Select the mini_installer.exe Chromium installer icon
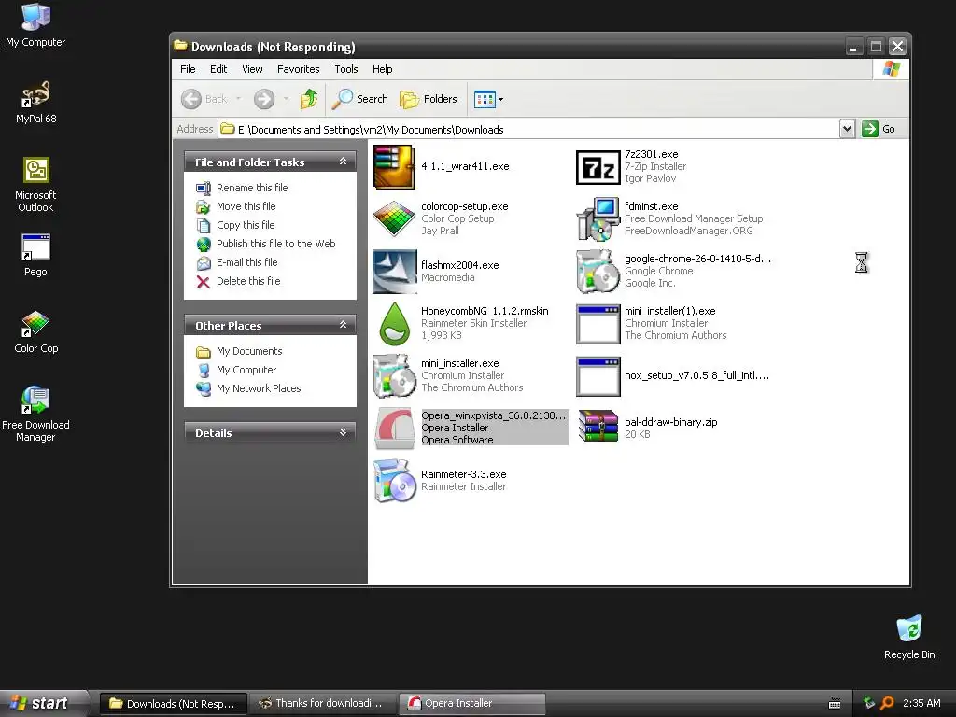956x717 pixels. 395,375
